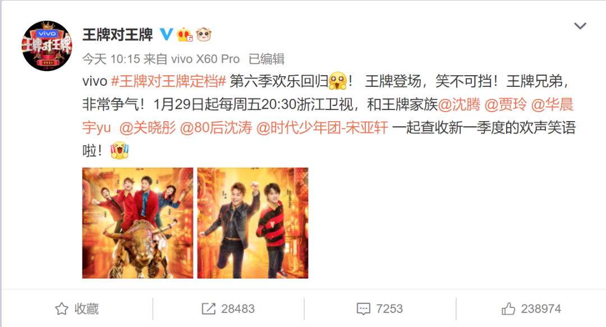The image size is (606, 327).
Task: Open the @时代少年团-宋亚轩 mention link
Action: pyautogui.click(x=322, y=127)
